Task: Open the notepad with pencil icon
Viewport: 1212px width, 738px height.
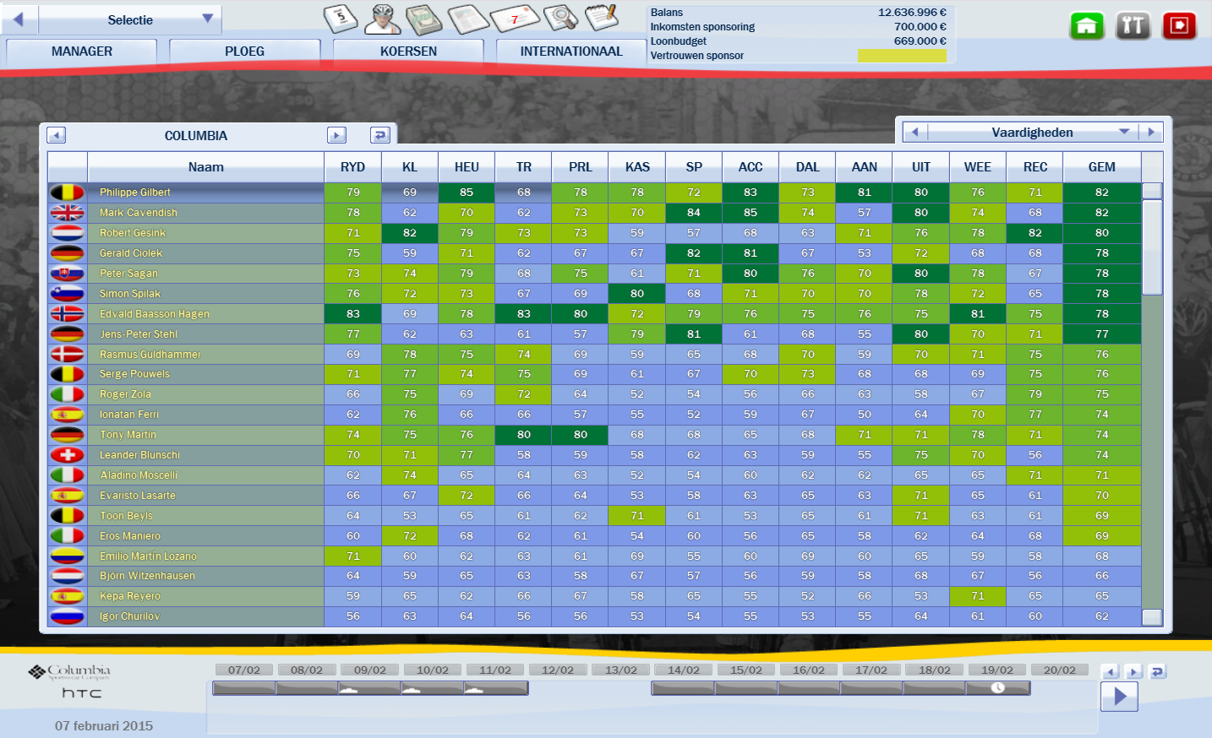Action: coord(602,18)
